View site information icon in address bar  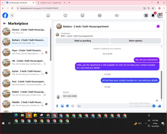(x=18, y=8)
